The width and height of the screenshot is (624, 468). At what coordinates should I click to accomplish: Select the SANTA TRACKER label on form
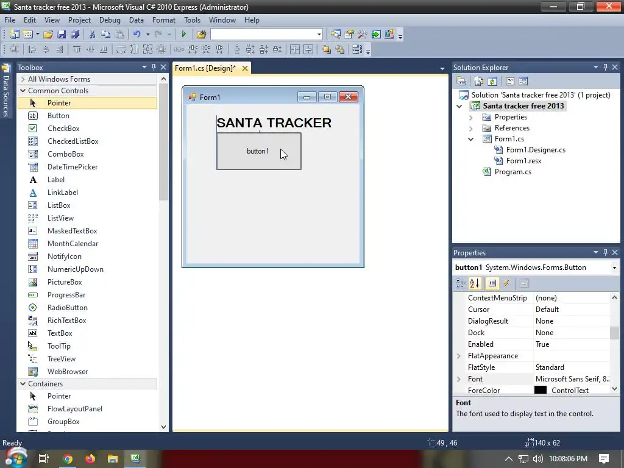274,122
